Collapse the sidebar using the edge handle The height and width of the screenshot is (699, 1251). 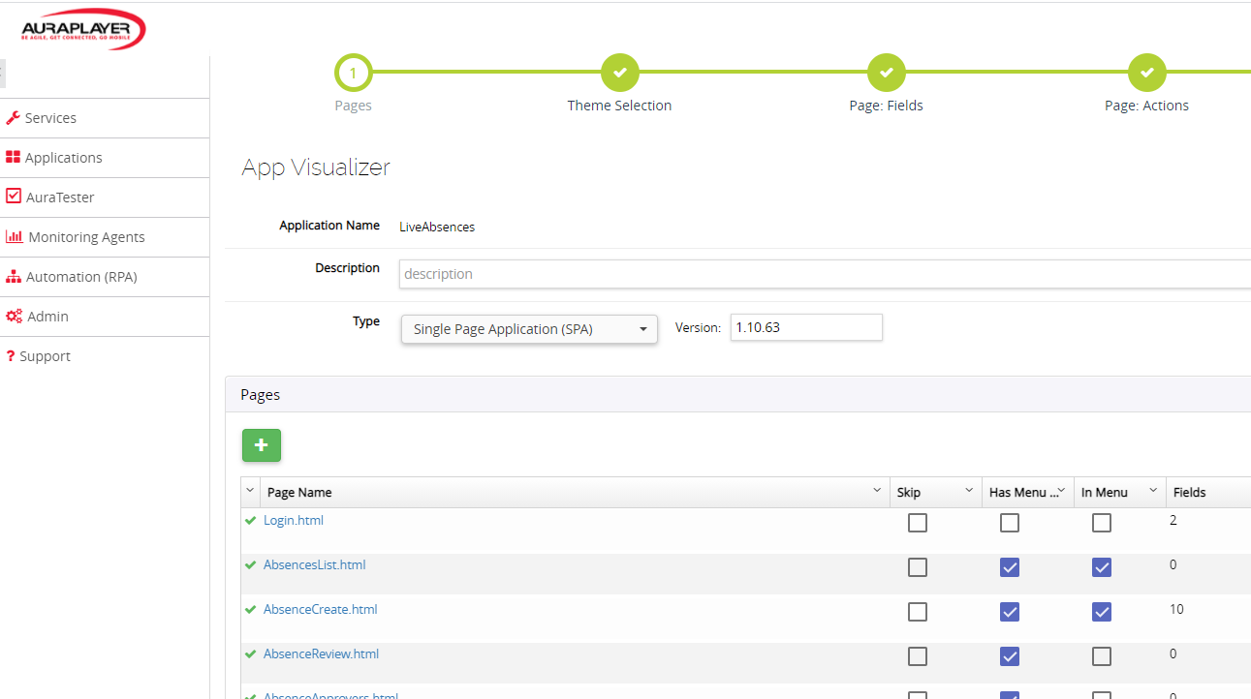(2, 74)
